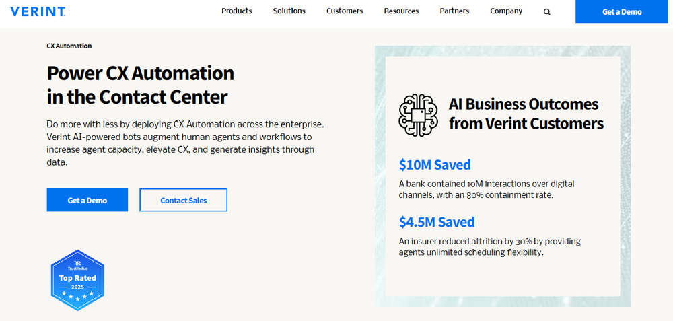The width and height of the screenshot is (673, 321).
Task: Click the Contact Sales button
Action: (183, 200)
